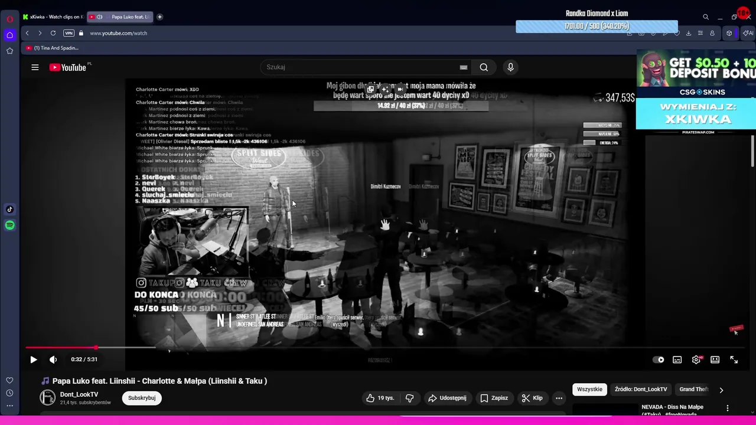Select the Źródło: Dont_LookTV chip
Image resolution: width=756 pixels, height=425 pixels.
(x=641, y=389)
